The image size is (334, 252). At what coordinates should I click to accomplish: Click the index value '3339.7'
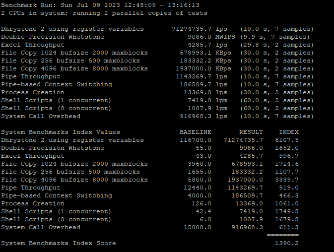click(287, 180)
